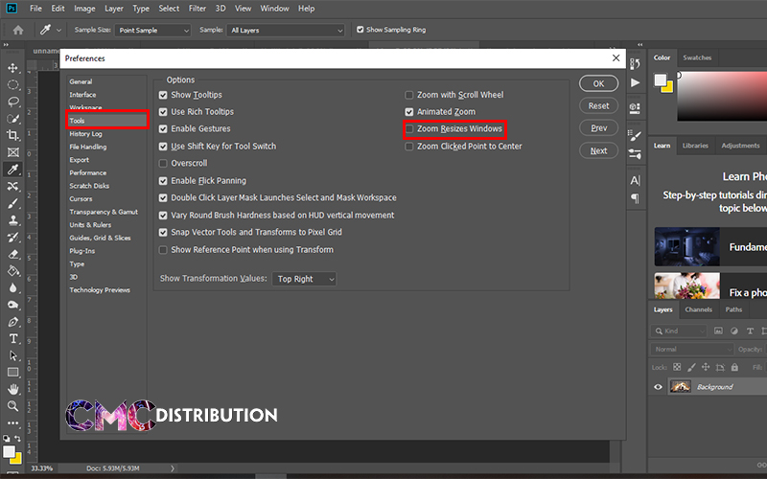
Task: Click the Home icon in options bar
Action: click(x=18, y=30)
